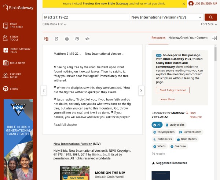220x180 pixels.
Task: Open Bible News sidebar item
Action: tap(14, 63)
